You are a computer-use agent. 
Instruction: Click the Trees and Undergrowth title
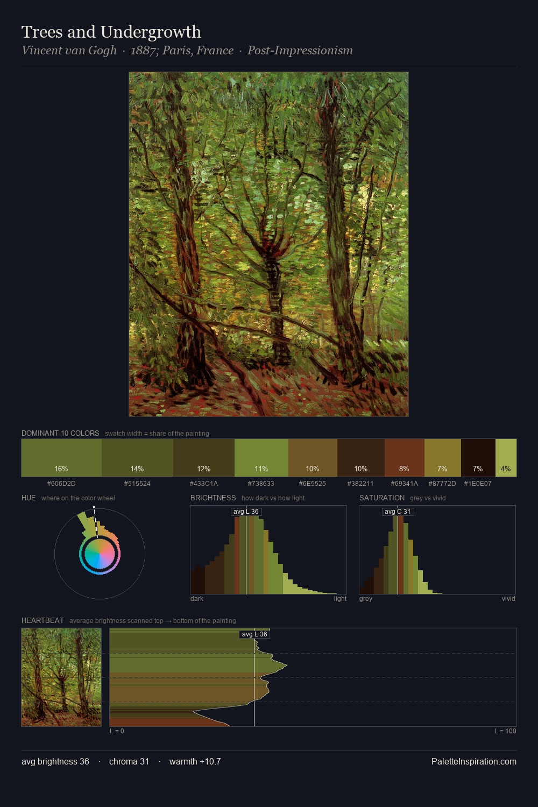[x=111, y=32]
